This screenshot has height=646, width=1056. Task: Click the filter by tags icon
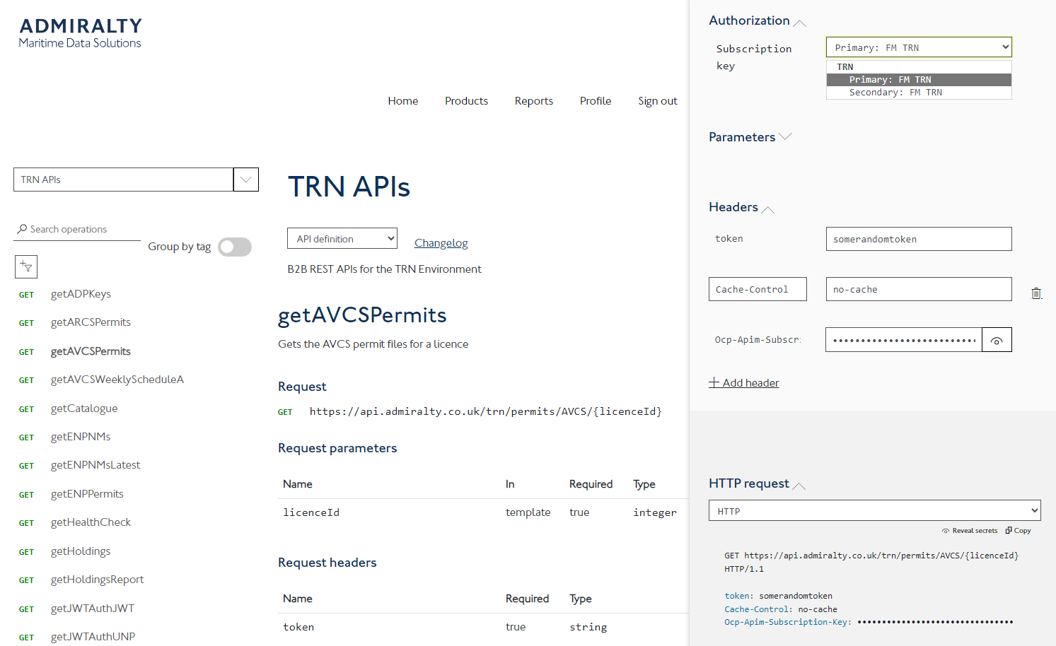pos(26,266)
